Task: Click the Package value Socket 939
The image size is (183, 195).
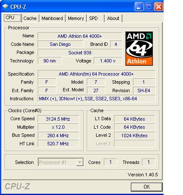Action: 80,53
